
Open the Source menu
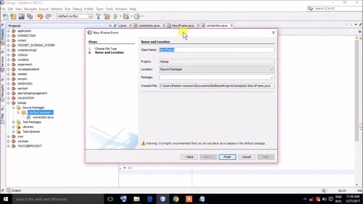(x=44, y=9)
